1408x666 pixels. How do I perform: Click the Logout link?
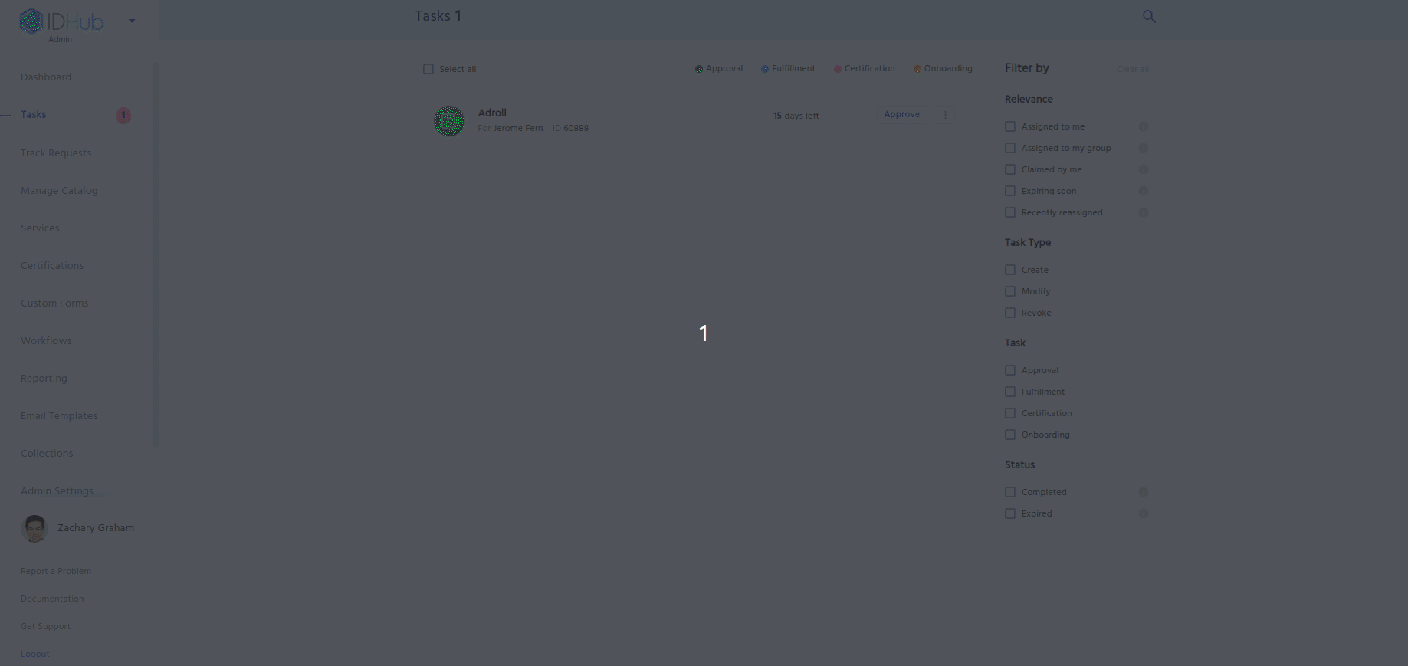click(x=34, y=654)
